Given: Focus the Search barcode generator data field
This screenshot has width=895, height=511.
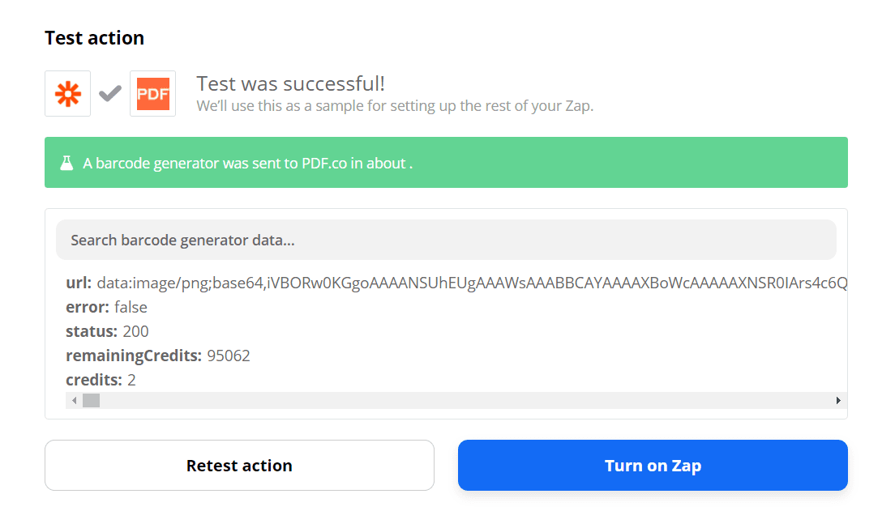Looking at the screenshot, I should pos(446,241).
